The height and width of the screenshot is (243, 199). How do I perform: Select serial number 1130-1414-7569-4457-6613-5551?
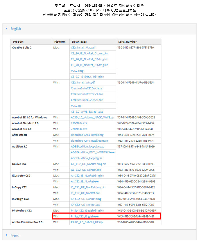[135, 82]
